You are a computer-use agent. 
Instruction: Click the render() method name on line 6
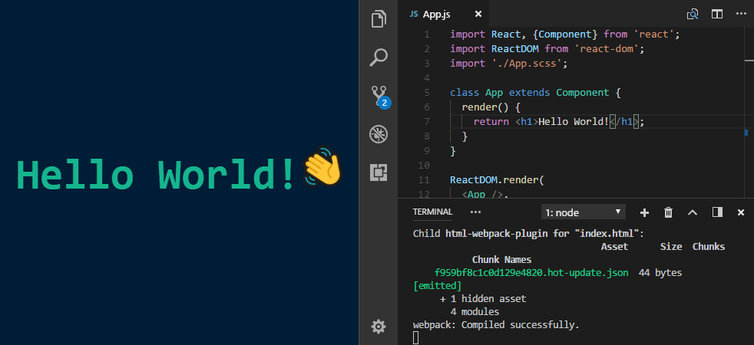[479, 107]
